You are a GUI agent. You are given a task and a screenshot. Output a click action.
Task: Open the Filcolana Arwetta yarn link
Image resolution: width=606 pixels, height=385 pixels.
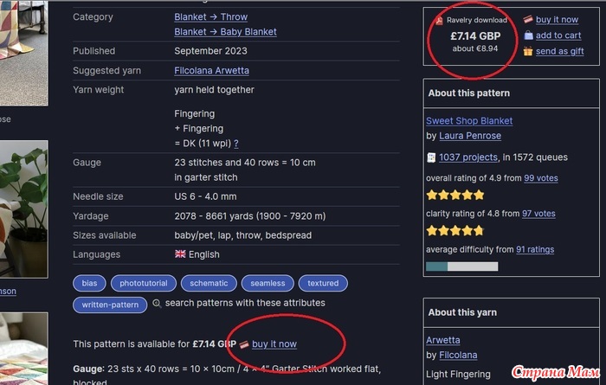[211, 71]
